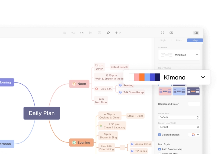This screenshot has width=217, height=154.
Task: Select the 8:30 p.m. Entertaining topic
Action: point(107,147)
